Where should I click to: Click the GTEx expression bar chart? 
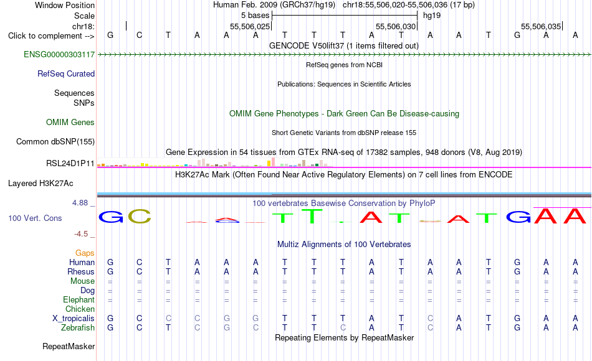click(x=215, y=162)
